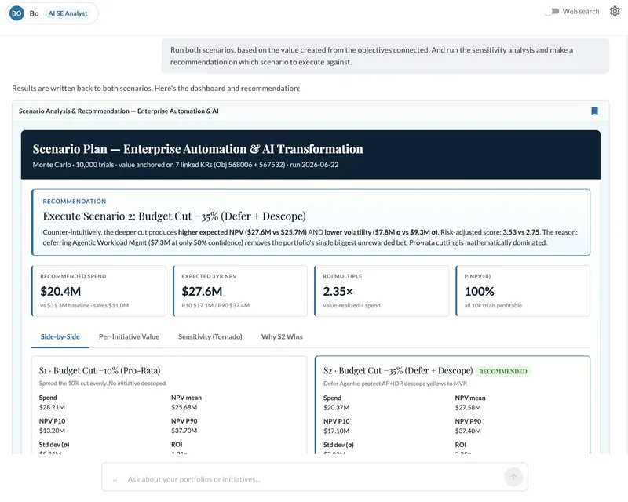Select the S1 Budget Cut −10% scenario panel
628x502 pixels.
tap(169, 405)
